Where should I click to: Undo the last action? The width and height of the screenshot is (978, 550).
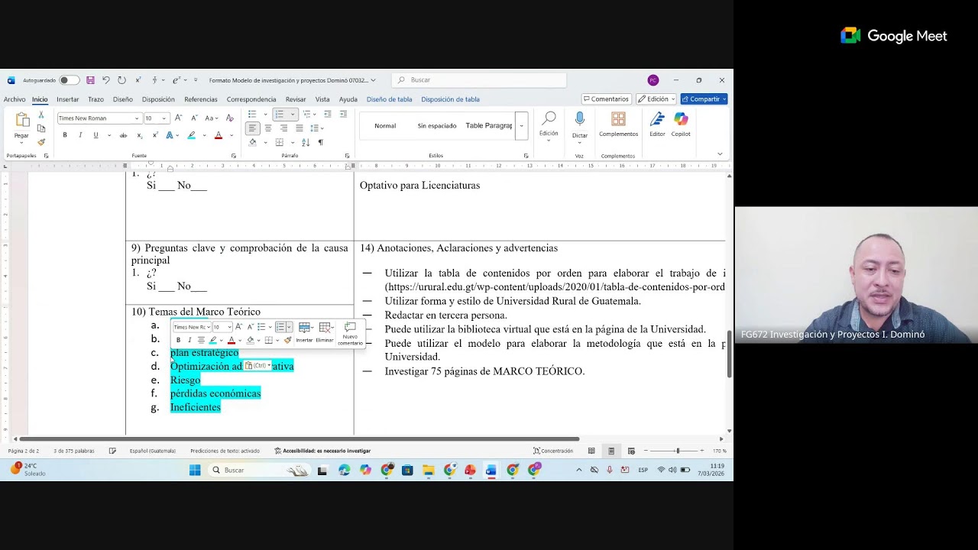[106, 80]
